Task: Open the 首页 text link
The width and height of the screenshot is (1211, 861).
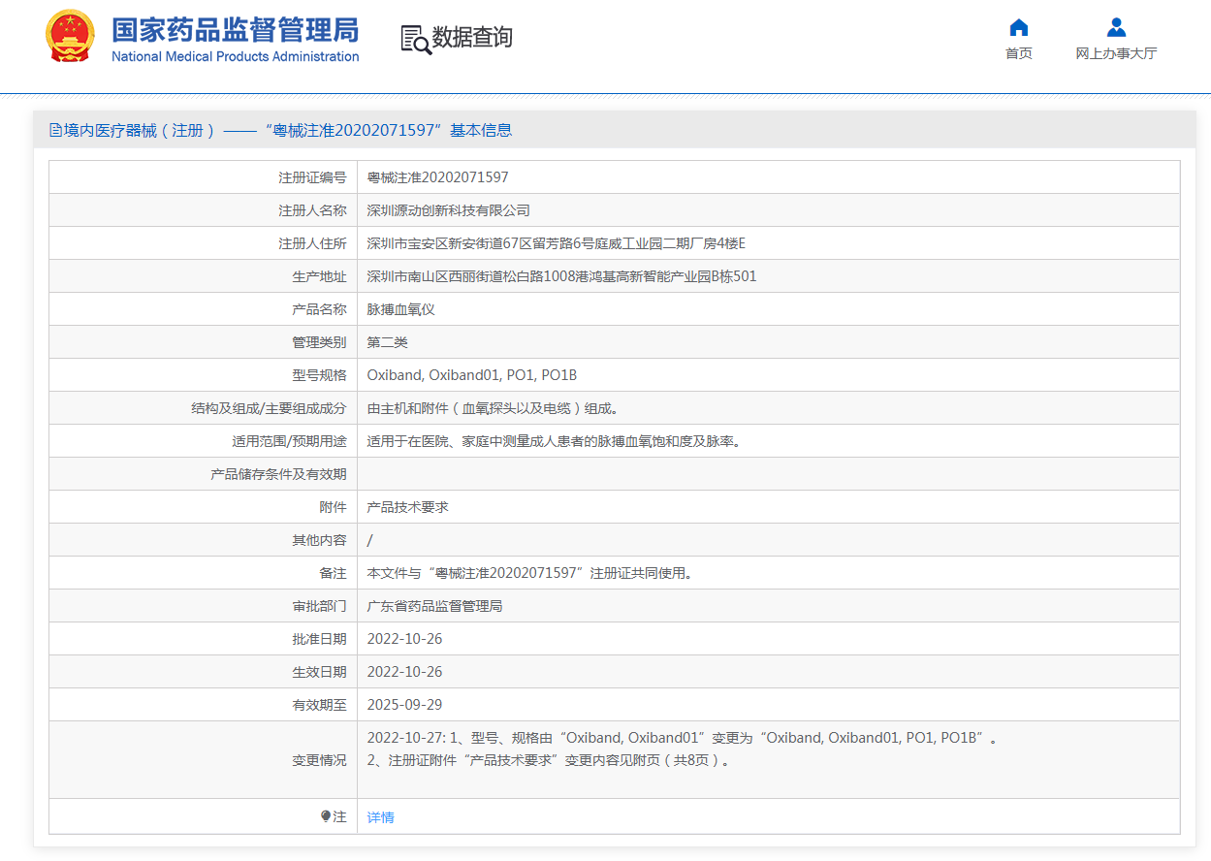Action: 1018,53
